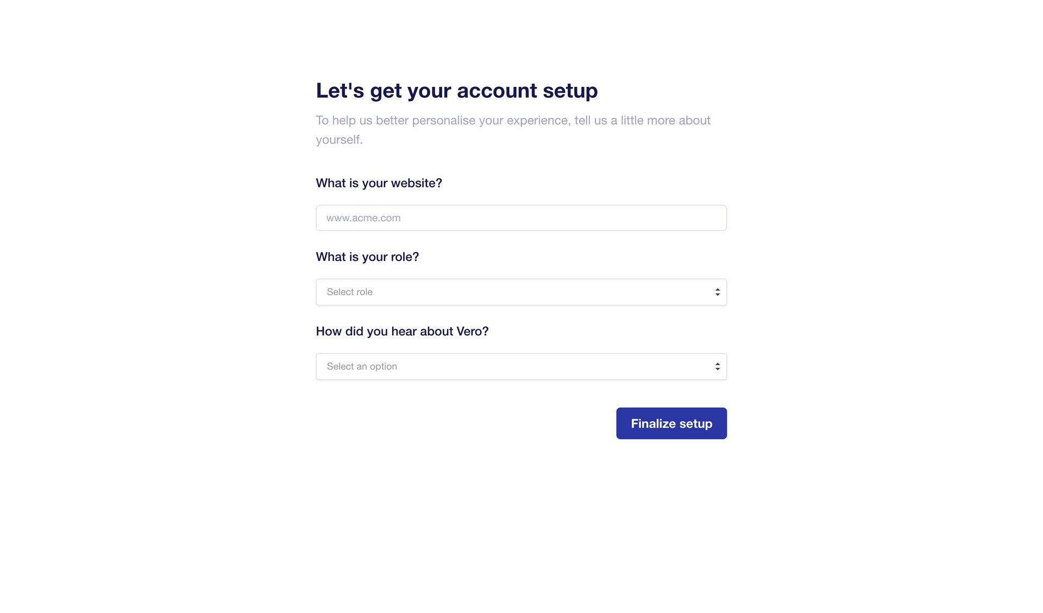Click the personalise your experience description text
This screenshot has width=1043, height=613.
point(512,121)
